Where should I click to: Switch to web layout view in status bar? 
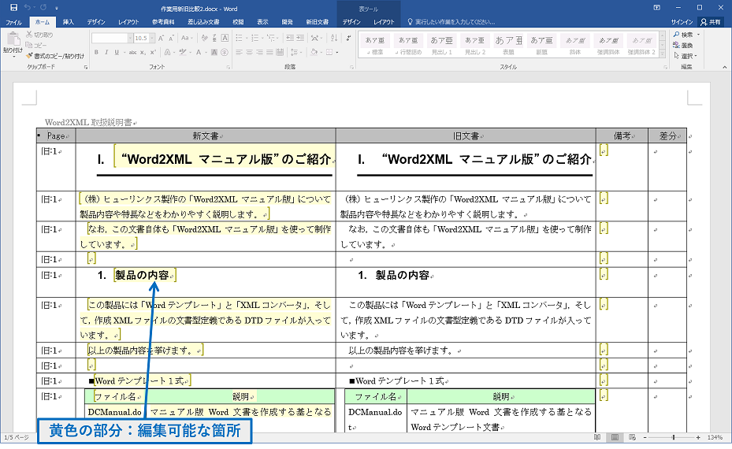pyautogui.click(x=632, y=437)
